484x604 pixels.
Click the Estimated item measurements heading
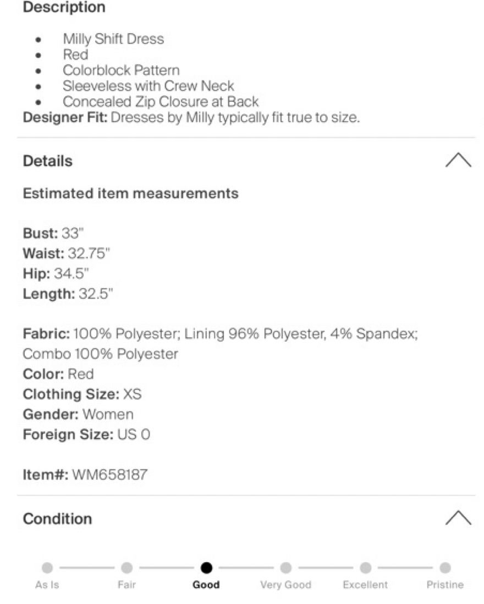pos(131,194)
